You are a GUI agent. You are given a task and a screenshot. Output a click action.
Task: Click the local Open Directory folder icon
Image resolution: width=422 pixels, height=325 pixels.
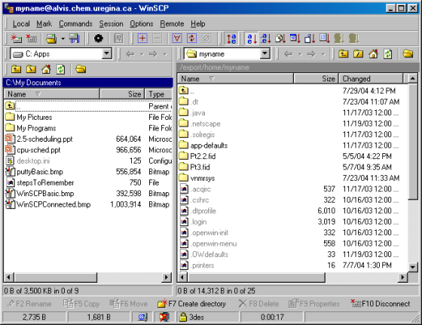(x=81, y=69)
